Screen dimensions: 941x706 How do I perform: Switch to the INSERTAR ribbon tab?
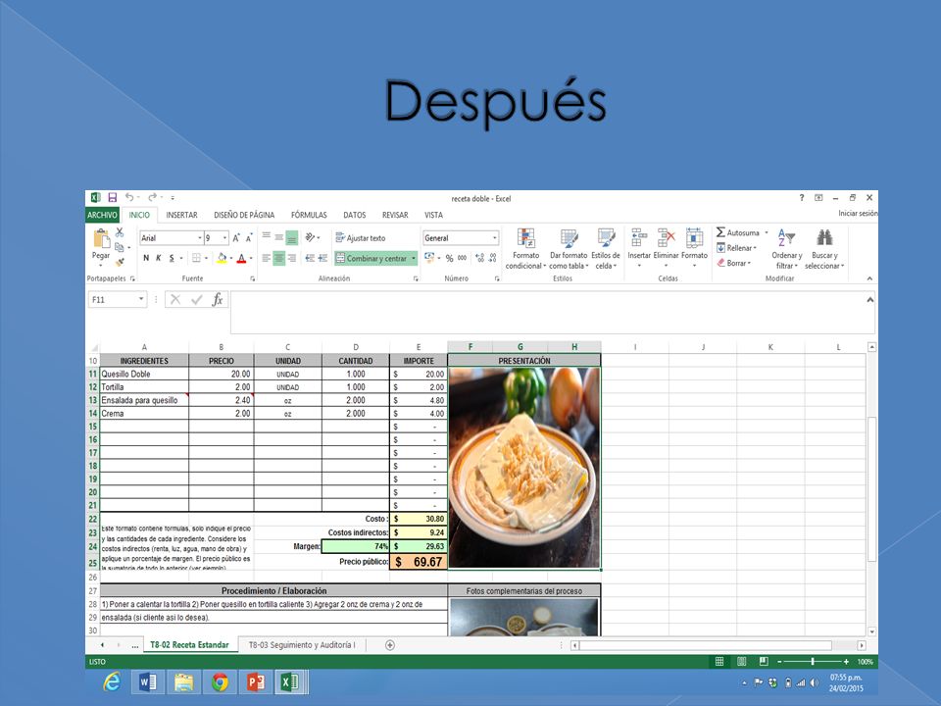[182, 215]
